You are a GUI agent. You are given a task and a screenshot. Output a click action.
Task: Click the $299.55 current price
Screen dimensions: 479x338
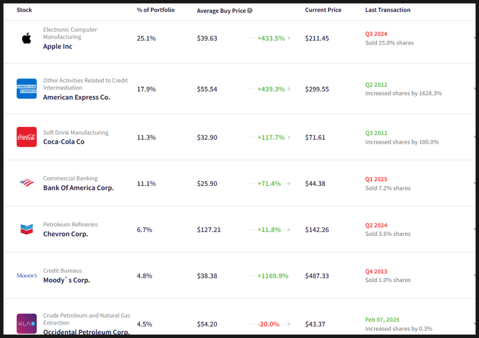pyautogui.click(x=317, y=89)
